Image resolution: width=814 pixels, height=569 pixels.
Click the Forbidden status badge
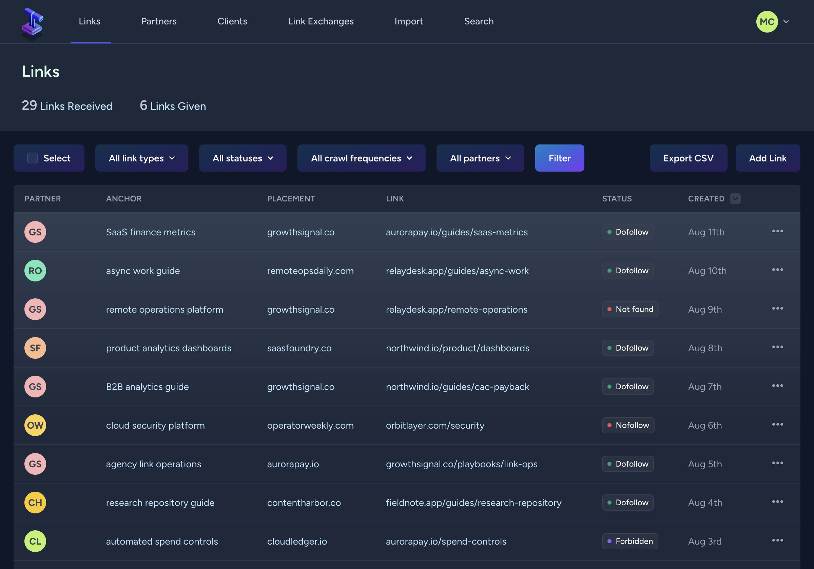pyautogui.click(x=630, y=541)
